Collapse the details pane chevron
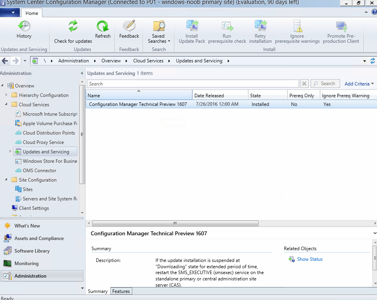 (x=375, y=233)
